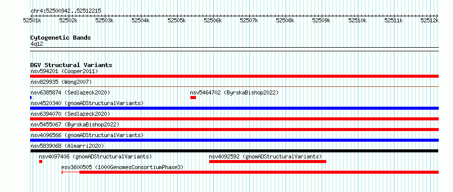Open nsv4520340 (gnomADStructuralVariants) label
Viewport: 453px width, 192px height.
point(87,103)
